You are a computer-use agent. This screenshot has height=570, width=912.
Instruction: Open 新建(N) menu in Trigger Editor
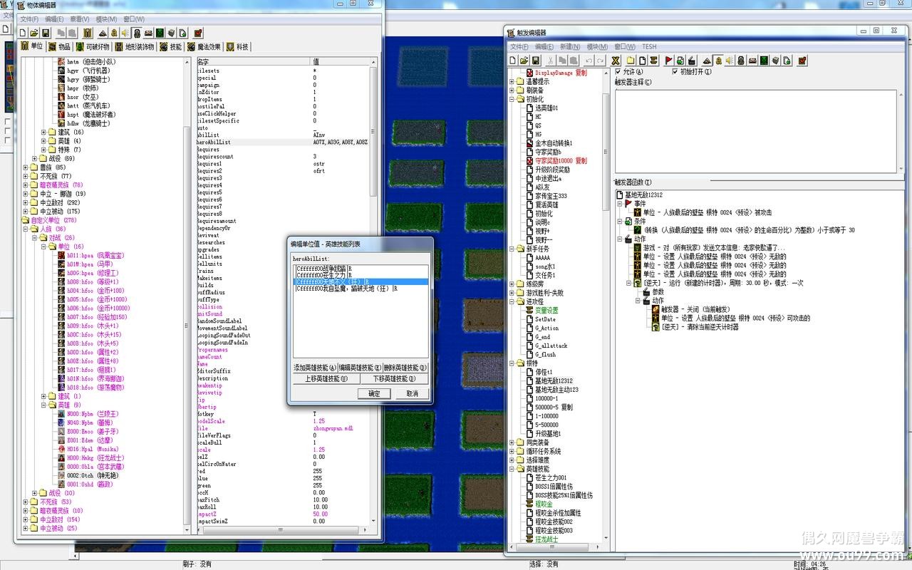(x=570, y=46)
